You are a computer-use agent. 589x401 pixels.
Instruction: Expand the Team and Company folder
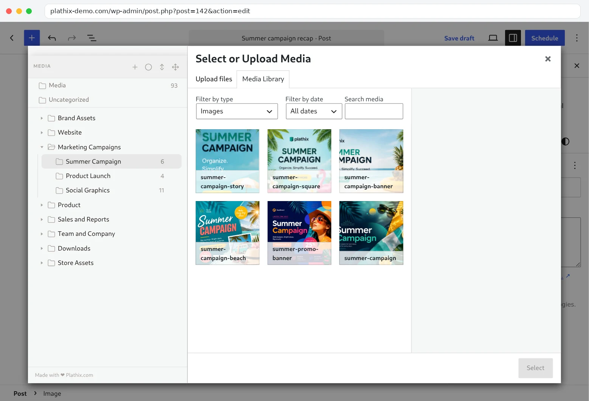click(x=42, y=234)
